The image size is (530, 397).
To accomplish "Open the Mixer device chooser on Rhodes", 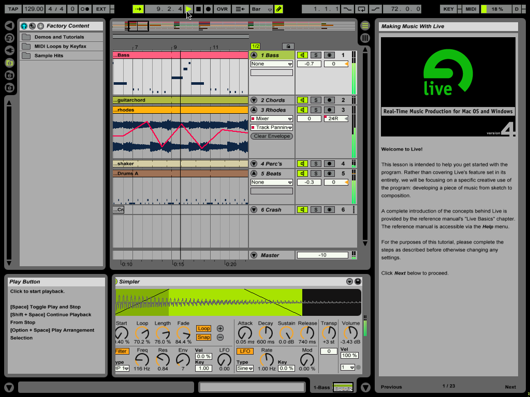I will [271, 118].
